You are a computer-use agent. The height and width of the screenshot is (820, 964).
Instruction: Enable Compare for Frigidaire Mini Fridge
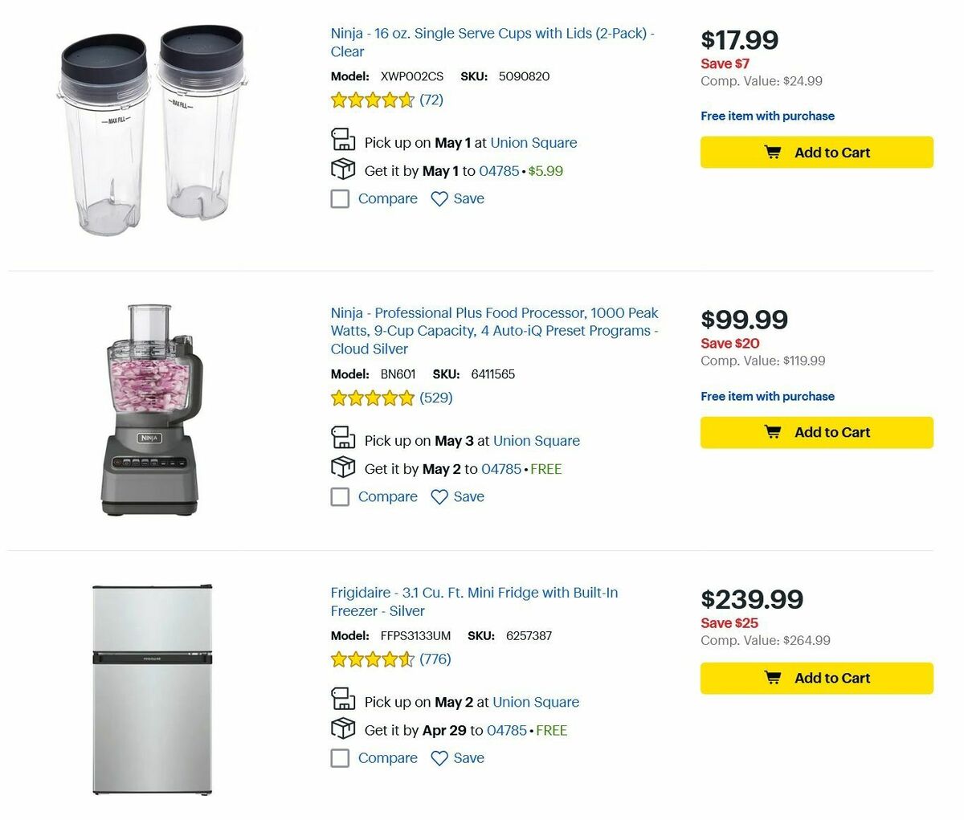coord(341,758)
